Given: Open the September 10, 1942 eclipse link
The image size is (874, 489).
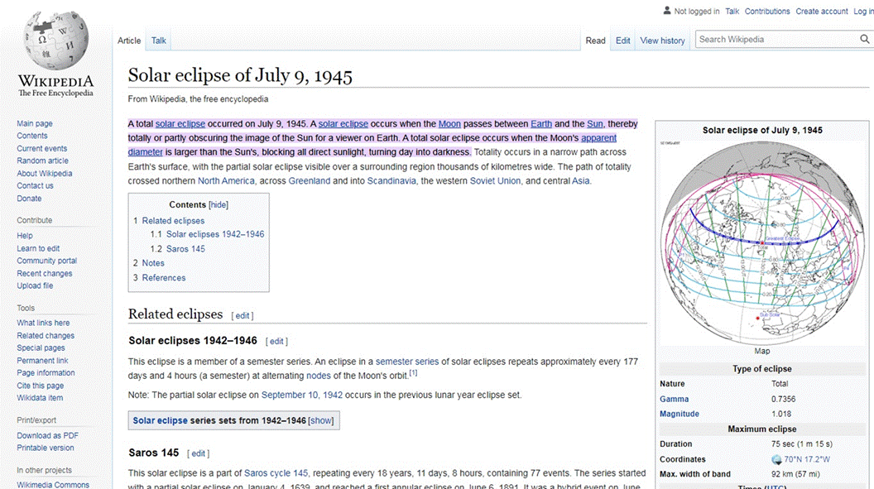Looking at the screenshot, I should pyautogui.click(x=302, y=396).
